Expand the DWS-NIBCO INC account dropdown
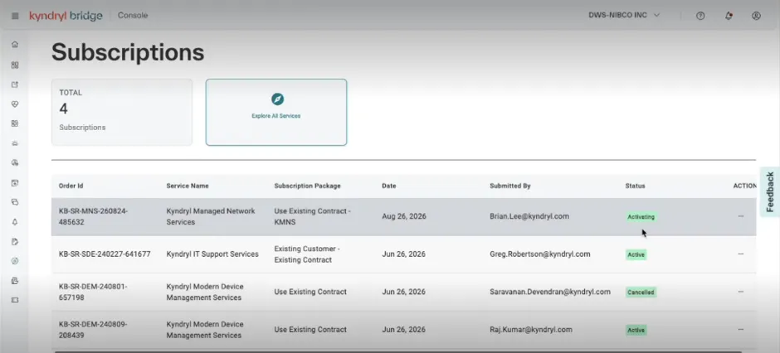 click(624, 16)
